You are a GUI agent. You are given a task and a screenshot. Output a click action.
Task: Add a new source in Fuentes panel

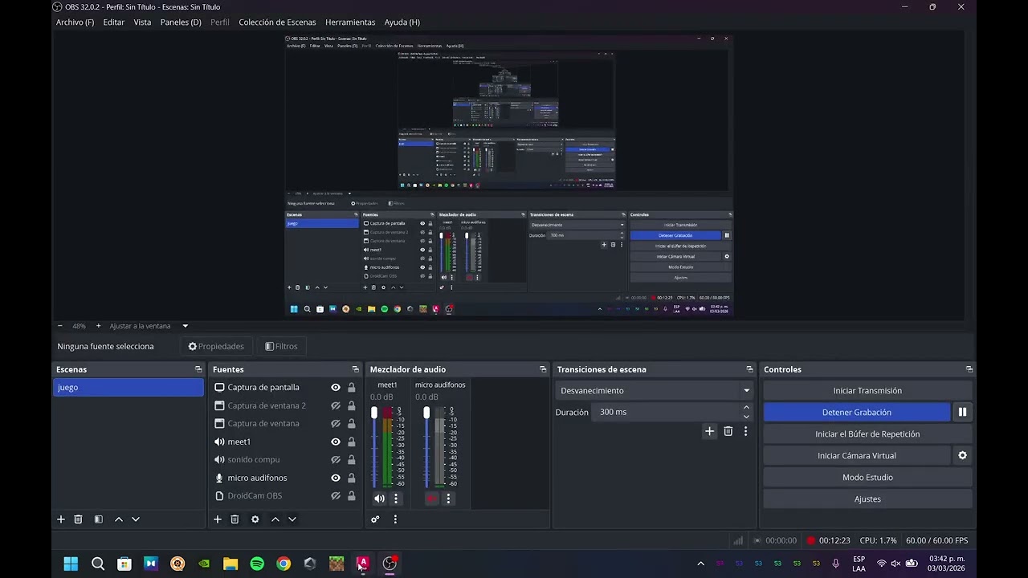[217, 519]
